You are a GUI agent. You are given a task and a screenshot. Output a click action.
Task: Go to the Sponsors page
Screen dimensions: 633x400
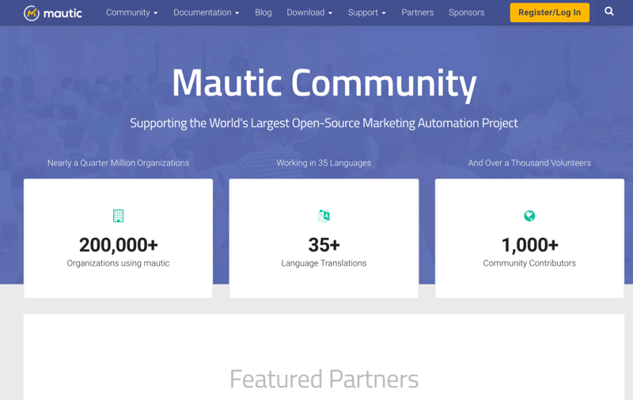pos(466,13)
